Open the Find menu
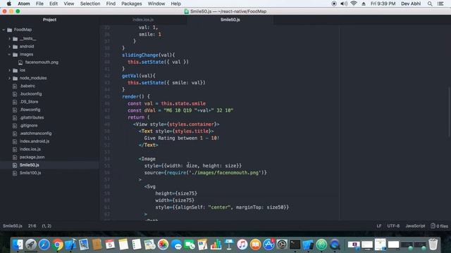The image size is (451, 253). (111, 4)
